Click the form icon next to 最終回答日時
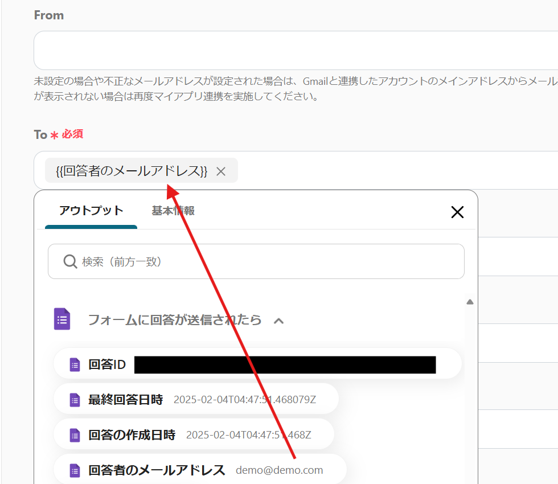 tap(75, 400)
